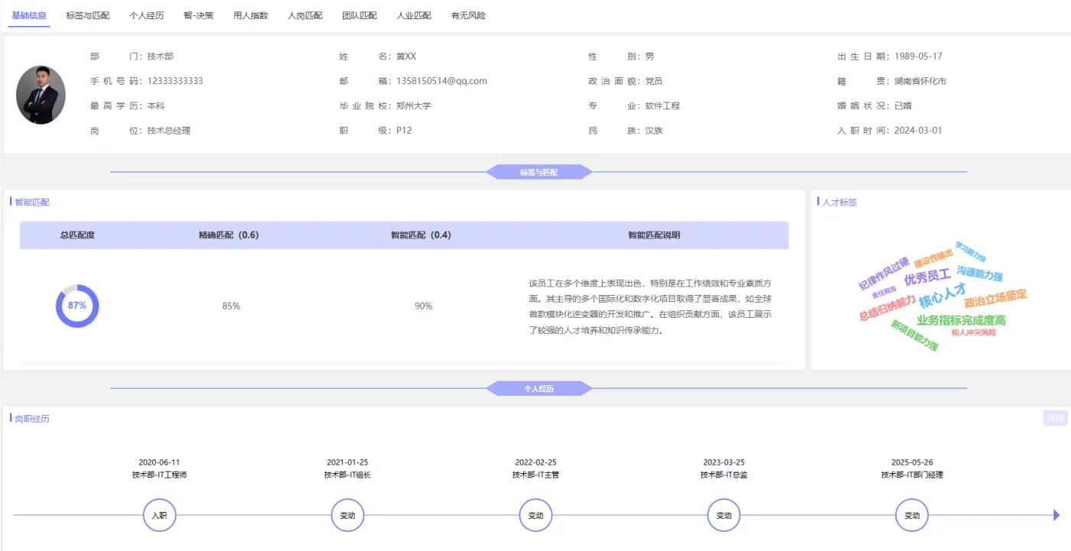This screenshot has width=1071, height=551.
Task: Click the 责任担当 talent tag
Action: (x=883, y=293)
